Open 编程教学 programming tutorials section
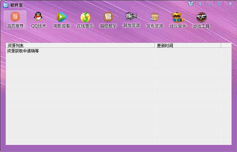The width and height of the screenshot is (237, 152). pos(108,20)
